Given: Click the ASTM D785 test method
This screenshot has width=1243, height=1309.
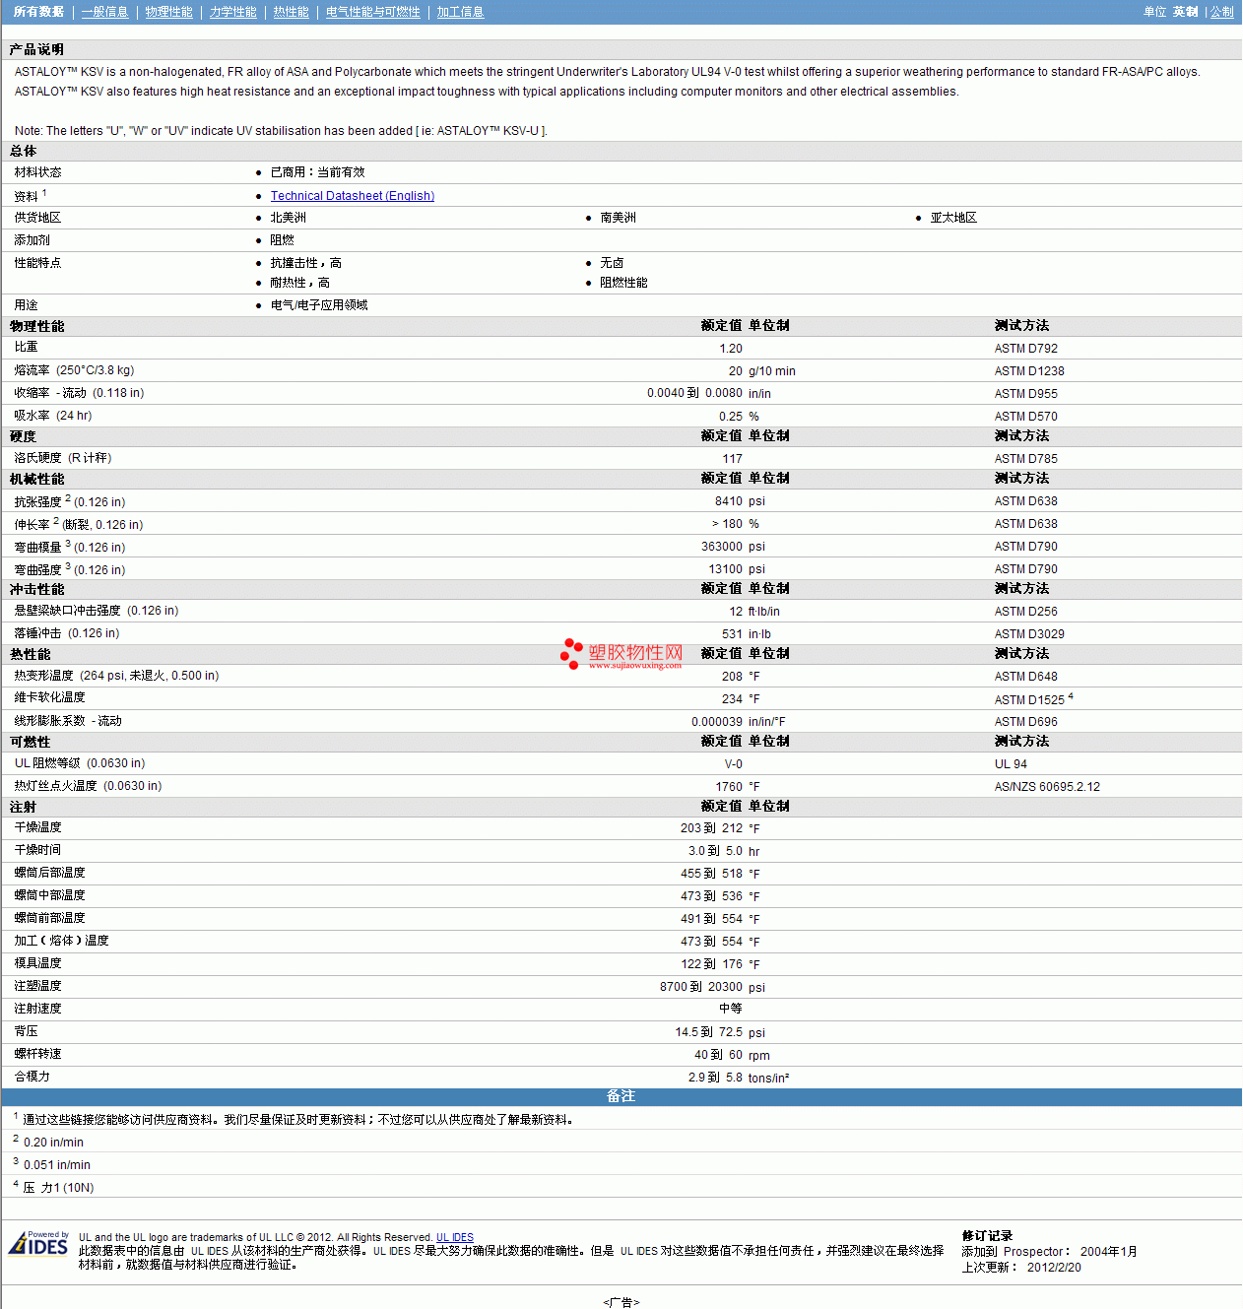Looking at the screenshot, I should coord(1026,459).
